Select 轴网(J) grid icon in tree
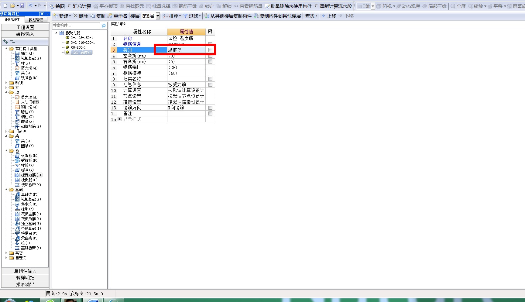This screenshot has width=525, height=302. (x=17, y=53)
